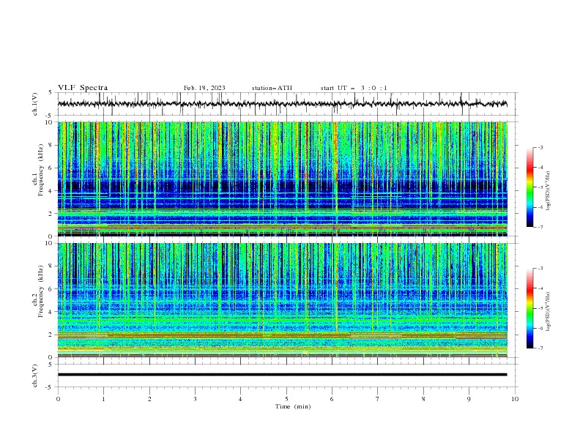Click the "7" tick on the time axis
The image size is (580, 448).
(378, 399)
